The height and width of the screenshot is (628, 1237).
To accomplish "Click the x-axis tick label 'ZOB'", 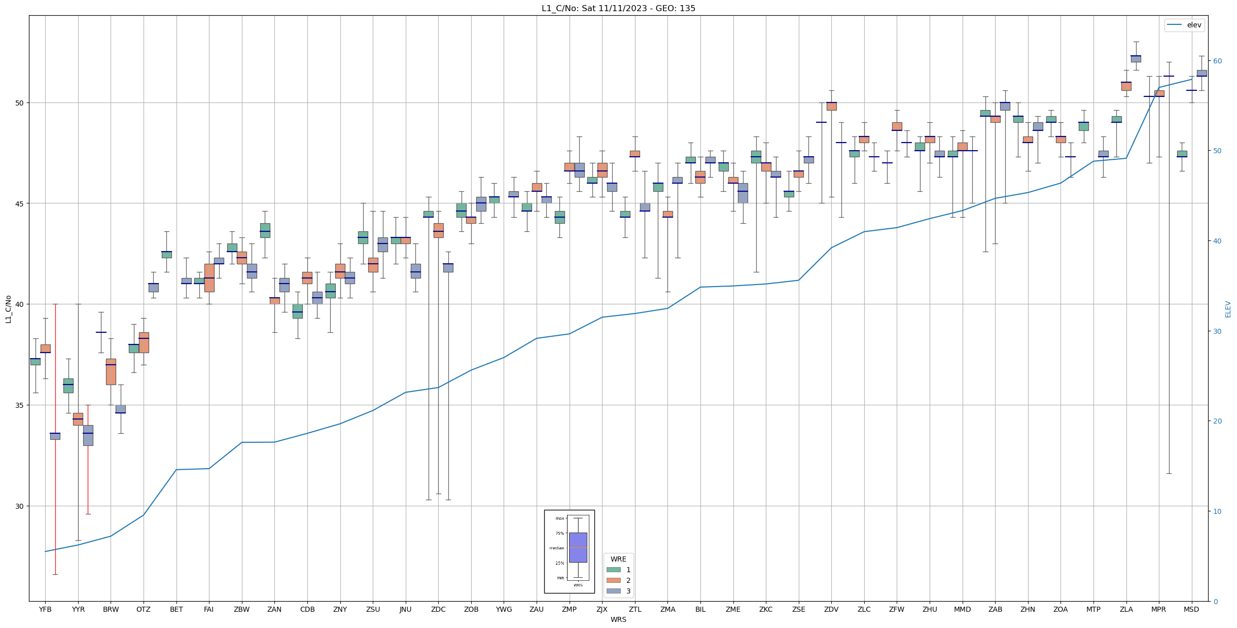I will tap(471, 610).
